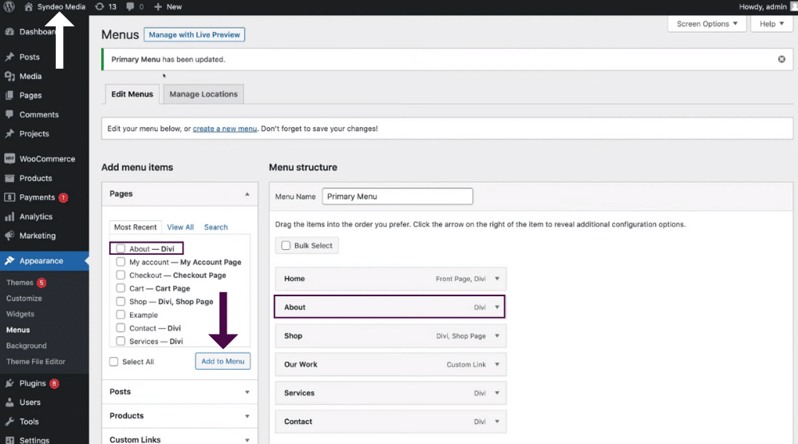
Task: Open the Screen Options dropdown
Action: (x=707, y=24)
